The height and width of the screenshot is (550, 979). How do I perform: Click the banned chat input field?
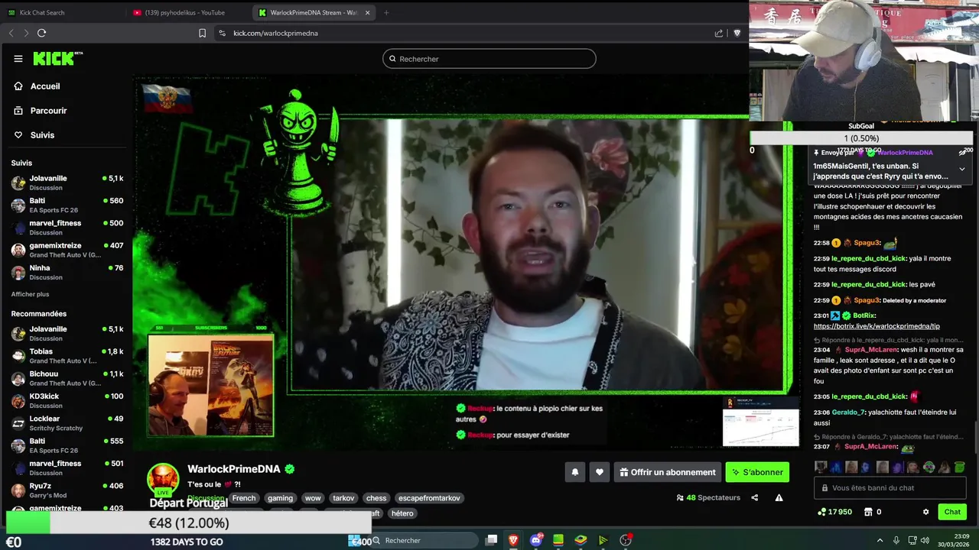[891, 488]
